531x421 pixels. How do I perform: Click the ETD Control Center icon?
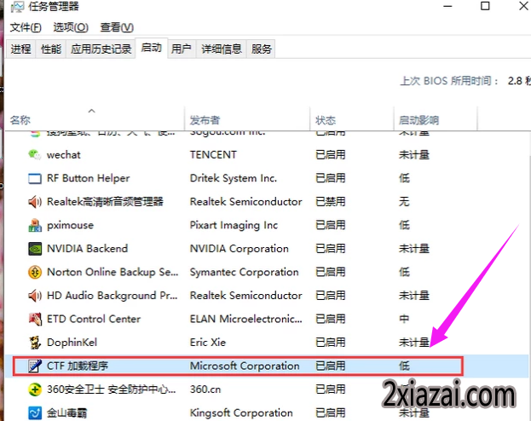click(35, 319)
